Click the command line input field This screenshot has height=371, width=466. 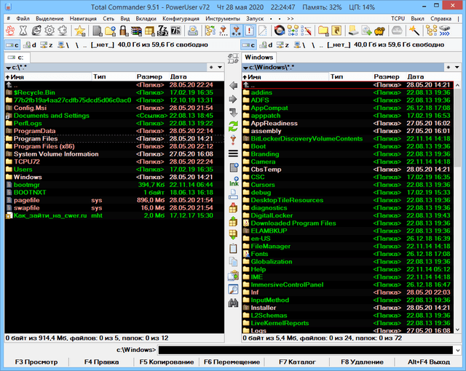[306, 351]
